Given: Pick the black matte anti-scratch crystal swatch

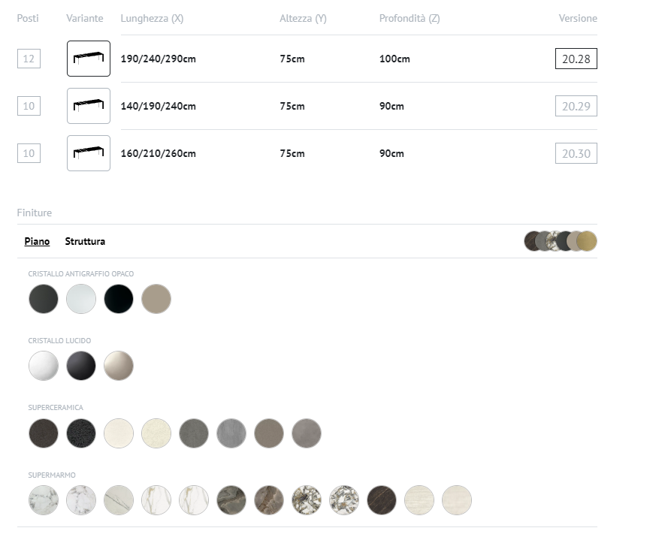Looking at the screenshot, I should 119,299.
